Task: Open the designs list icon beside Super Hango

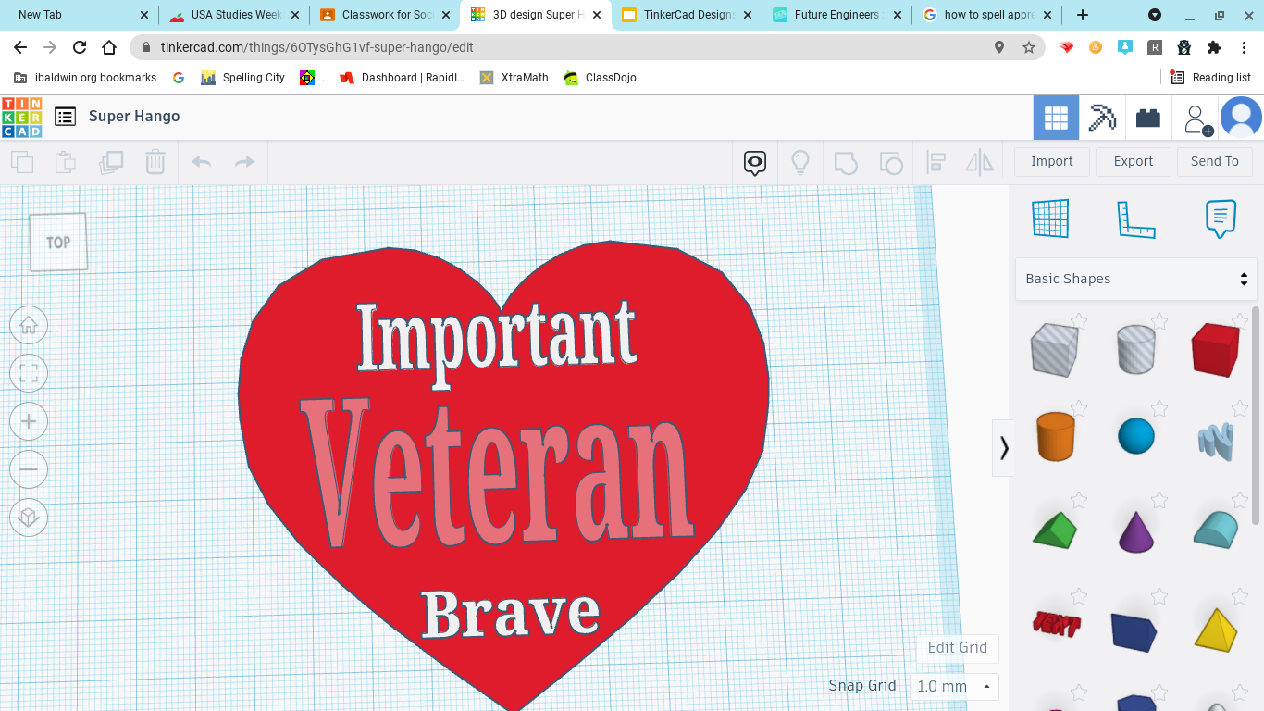Action: (65, 117)
